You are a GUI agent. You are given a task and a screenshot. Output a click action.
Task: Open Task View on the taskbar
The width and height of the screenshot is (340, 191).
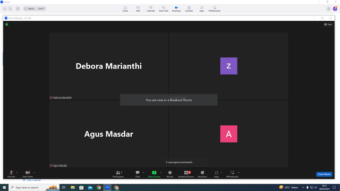coord(64,187)
